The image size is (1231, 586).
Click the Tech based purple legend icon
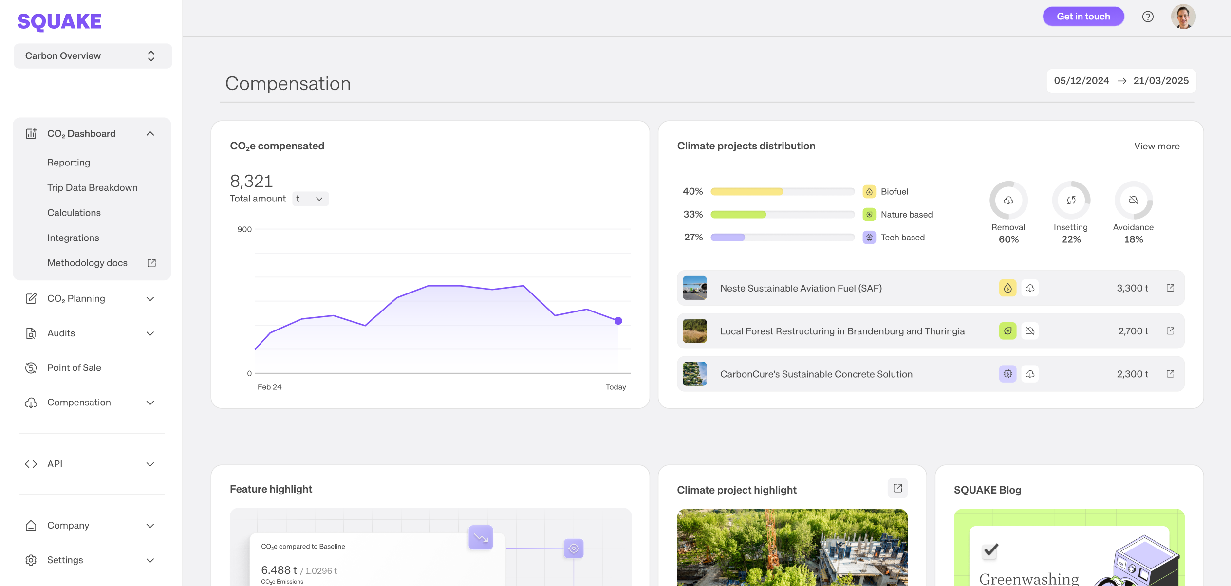pos(869,238)
